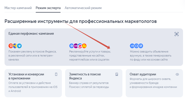
Task: Click the Расширенные инструменты heading text
Action: point(80,21)
